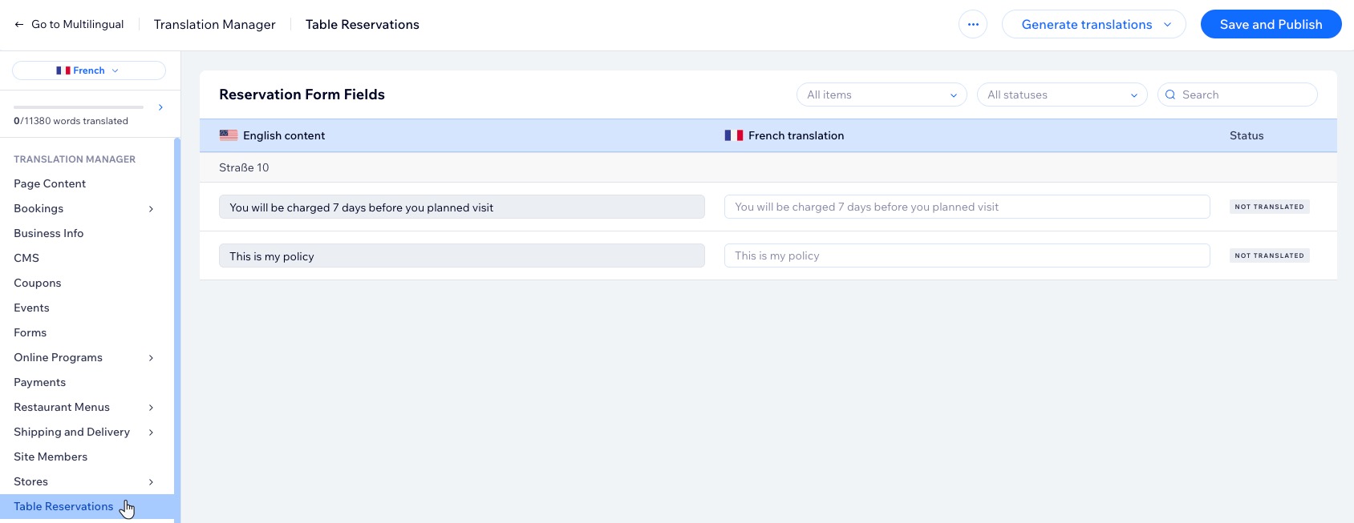Click the words translated progress bar
This screenshot has height=523, width=1354.
point(79,107)
